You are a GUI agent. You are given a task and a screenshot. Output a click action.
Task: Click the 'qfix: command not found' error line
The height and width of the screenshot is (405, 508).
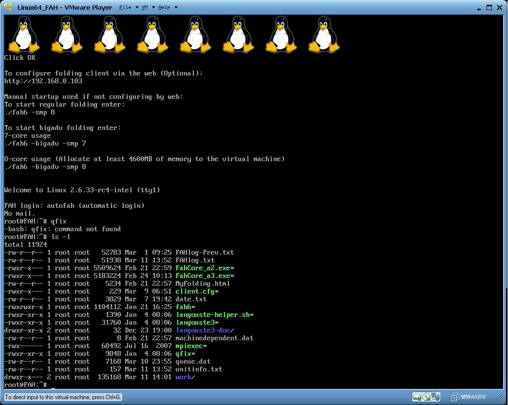62,229
